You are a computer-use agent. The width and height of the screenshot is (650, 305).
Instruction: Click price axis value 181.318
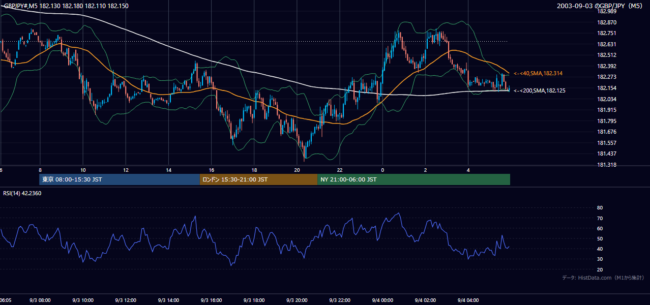click(607, 165)
